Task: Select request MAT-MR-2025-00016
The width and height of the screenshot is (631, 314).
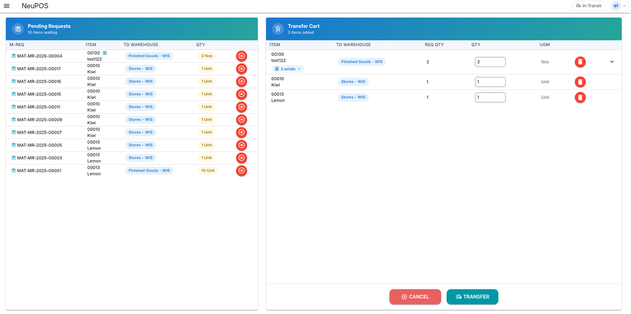Action: click(x=39, y=82)
